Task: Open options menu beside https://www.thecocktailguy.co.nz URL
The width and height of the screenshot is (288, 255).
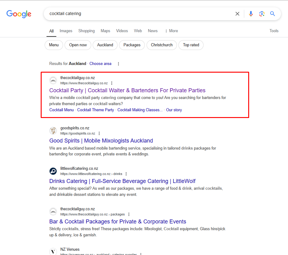Action: (112, 83)
